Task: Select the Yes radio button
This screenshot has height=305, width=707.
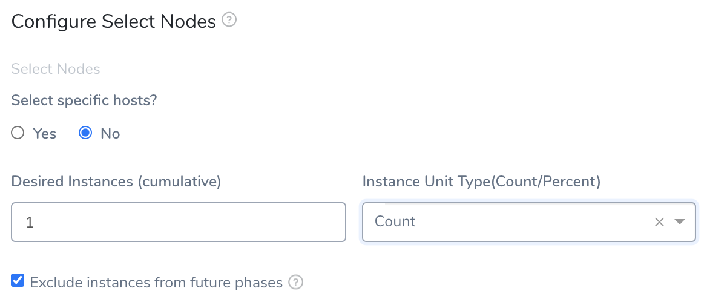Action: point(18,133)
